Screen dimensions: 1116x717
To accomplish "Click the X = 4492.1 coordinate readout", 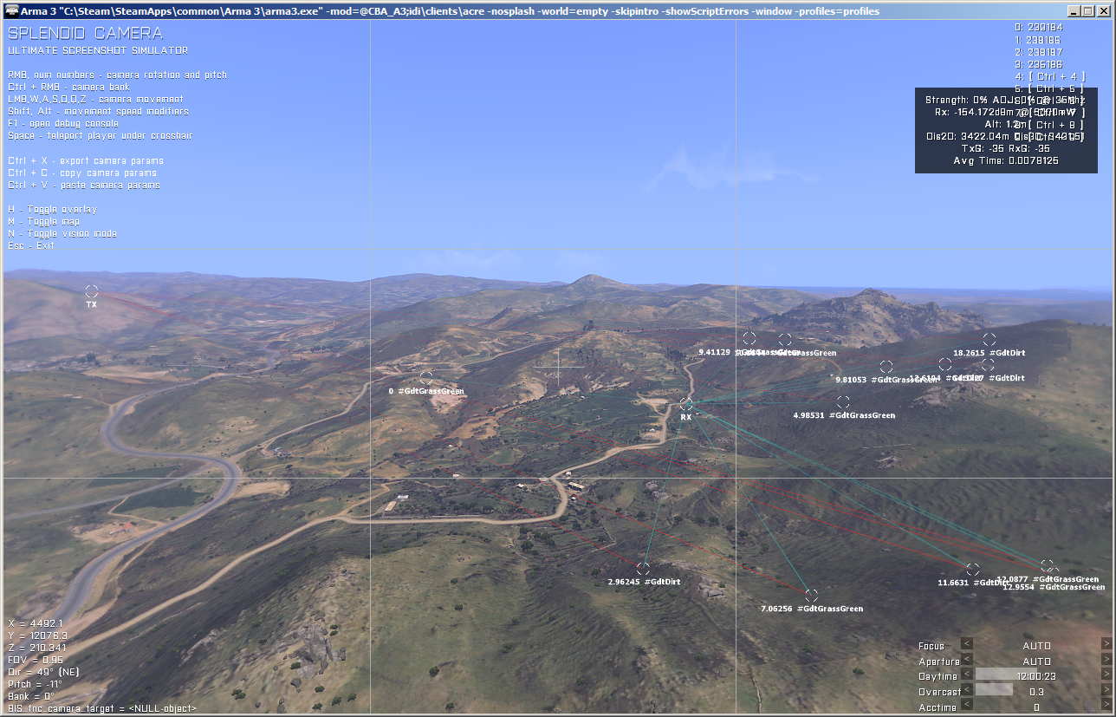I will pyautogui.click(x=36, y=623).
